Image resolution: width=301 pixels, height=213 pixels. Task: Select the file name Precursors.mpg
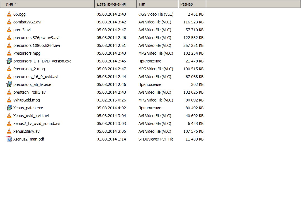[27, 54]
